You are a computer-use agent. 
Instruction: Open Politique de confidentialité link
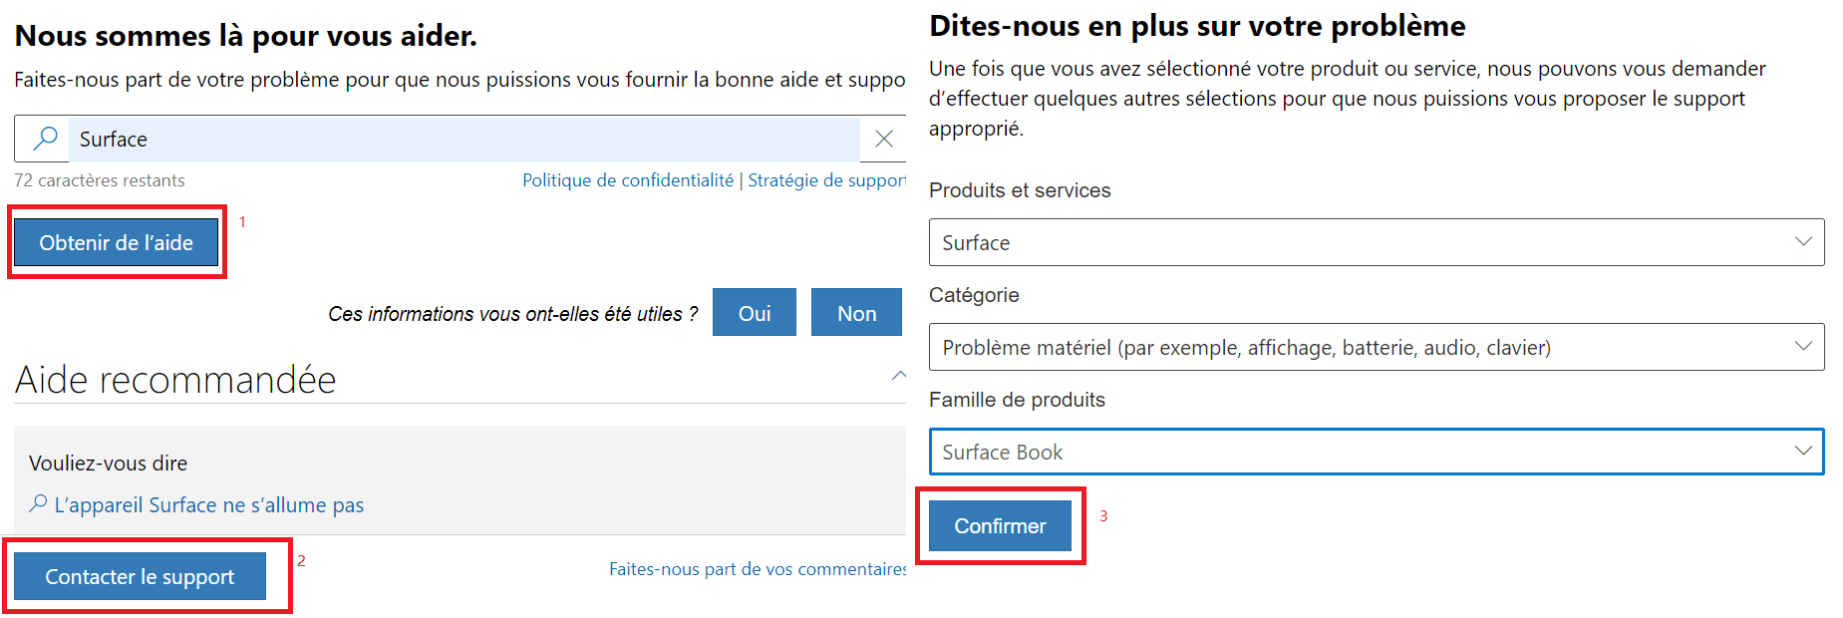click(x=628, y=180)
